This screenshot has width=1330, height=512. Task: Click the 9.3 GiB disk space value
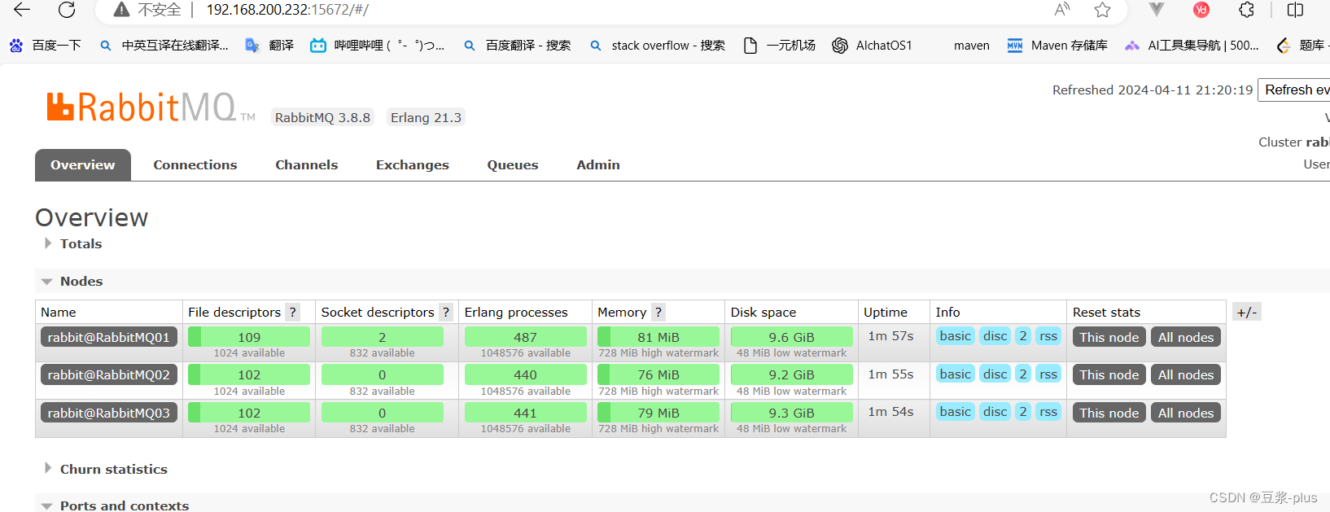pyautogui.click(x=792, y=413)
